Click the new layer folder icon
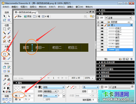This screenshot has width=136, height=104. pyautogui.click(x=120, y=59)
